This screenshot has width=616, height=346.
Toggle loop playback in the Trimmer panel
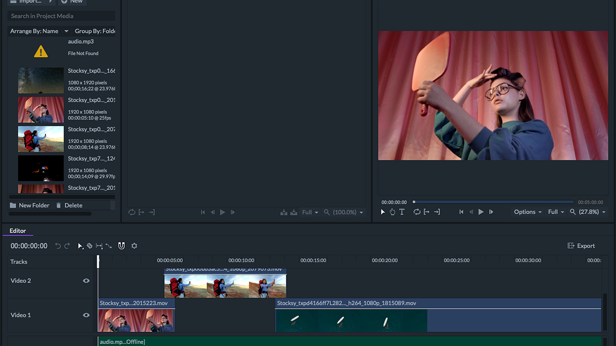(x=132, y=212)
